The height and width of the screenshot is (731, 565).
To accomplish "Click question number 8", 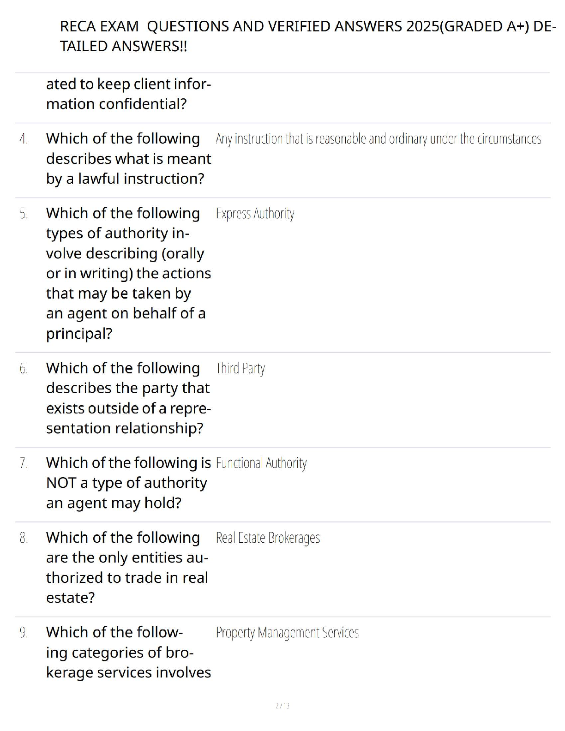I will [x=24, y=538].
